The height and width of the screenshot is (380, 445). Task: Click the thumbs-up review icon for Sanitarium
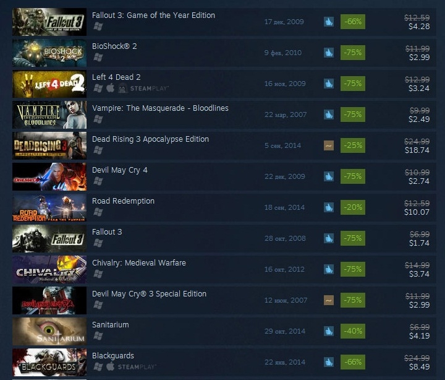329,331
